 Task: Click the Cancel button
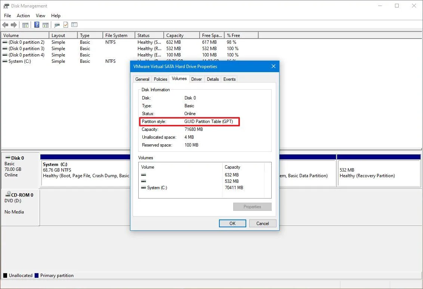263,223
